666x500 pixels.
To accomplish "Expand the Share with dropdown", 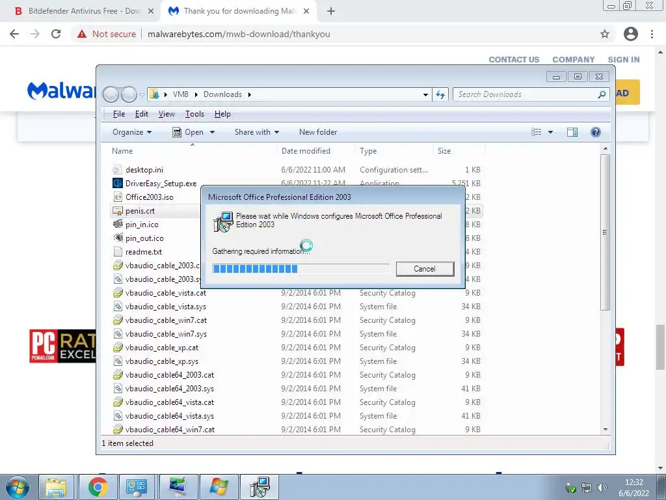I will tap(257, 132).
